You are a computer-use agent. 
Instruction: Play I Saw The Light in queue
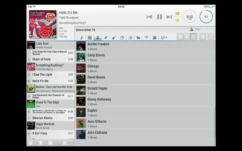click(x=51, y=75)
